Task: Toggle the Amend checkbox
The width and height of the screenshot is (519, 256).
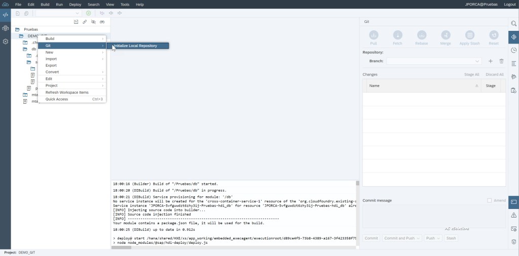Action: (x=490, y=200)
